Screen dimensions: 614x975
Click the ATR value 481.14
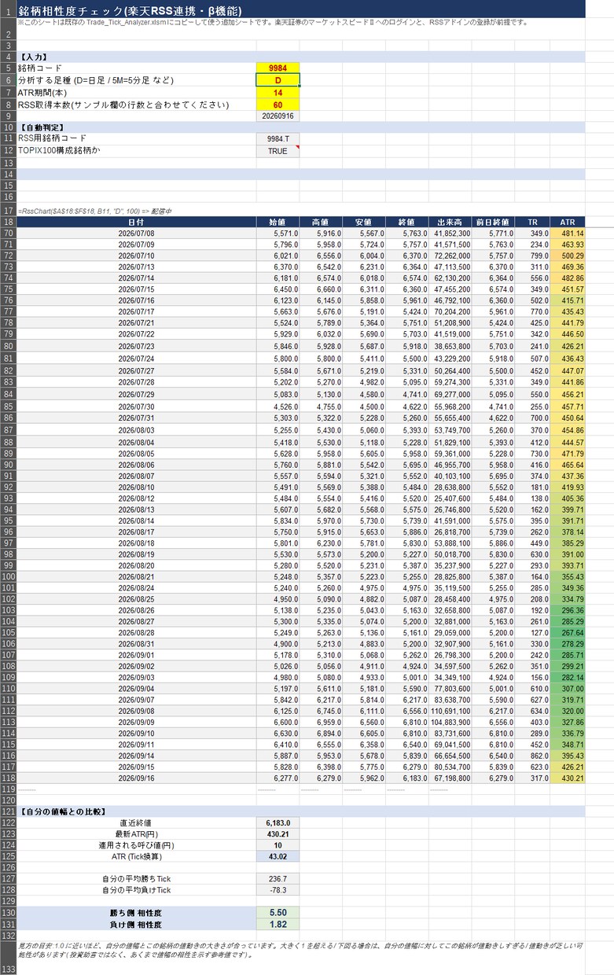click(x=568, y=234)
